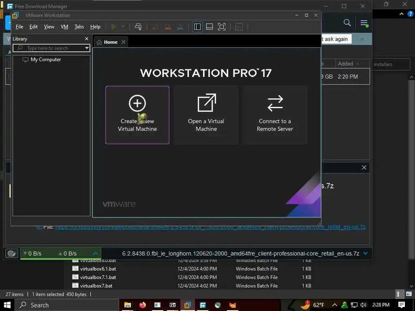Select My Computer in Library tree

point(45,60)
